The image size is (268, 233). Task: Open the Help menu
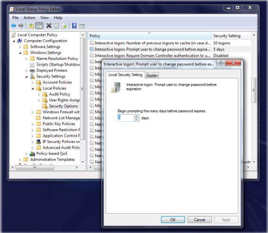pos(58,17)
